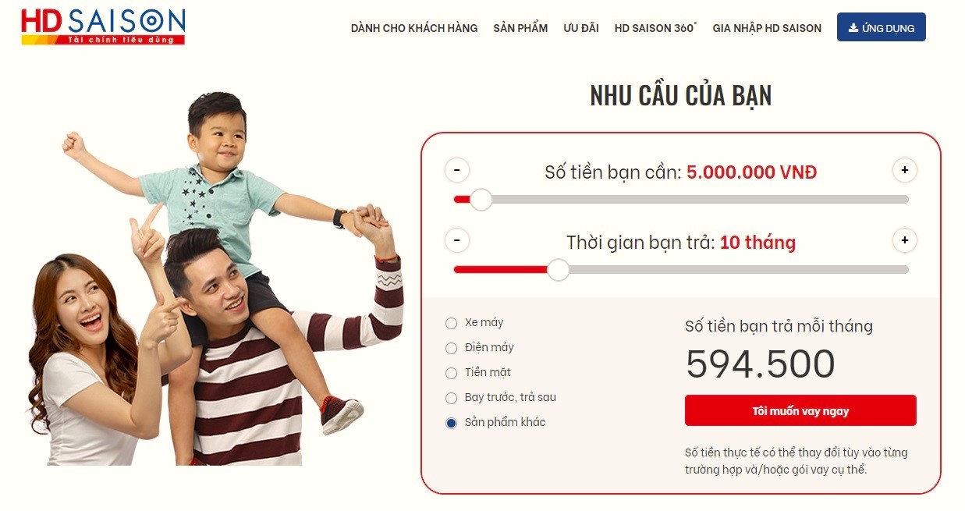Click the repayment time slider handle

tap(558, 270)
